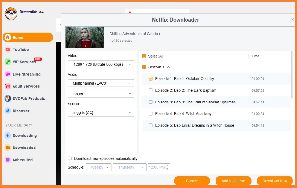Enable Download new episodes automatically

pyautogui.click(x=70, y=158)
